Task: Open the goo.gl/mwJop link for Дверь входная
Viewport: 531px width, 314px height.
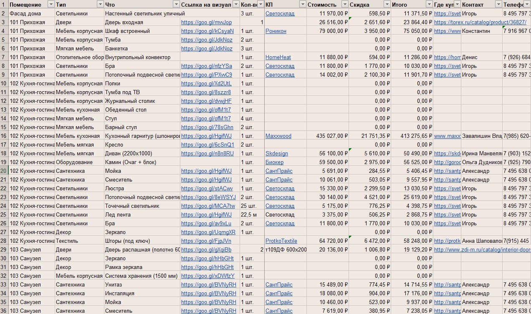Action: click(x=206, y=22)
